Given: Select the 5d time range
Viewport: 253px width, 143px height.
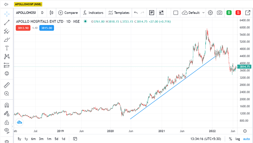Looking at the screenshot, I should 56,139.
